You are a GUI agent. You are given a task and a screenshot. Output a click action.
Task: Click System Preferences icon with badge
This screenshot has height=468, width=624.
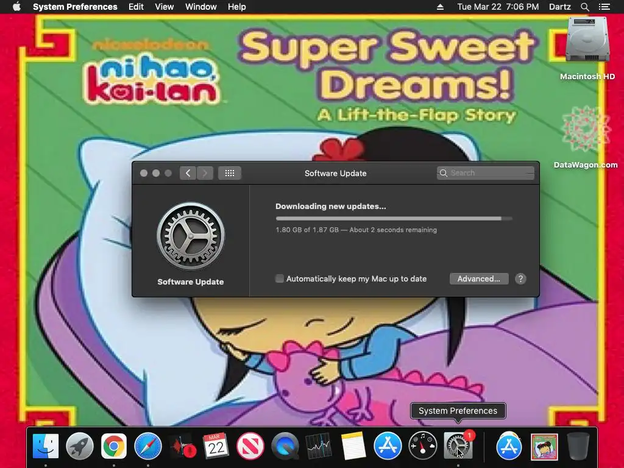point(458,446)
